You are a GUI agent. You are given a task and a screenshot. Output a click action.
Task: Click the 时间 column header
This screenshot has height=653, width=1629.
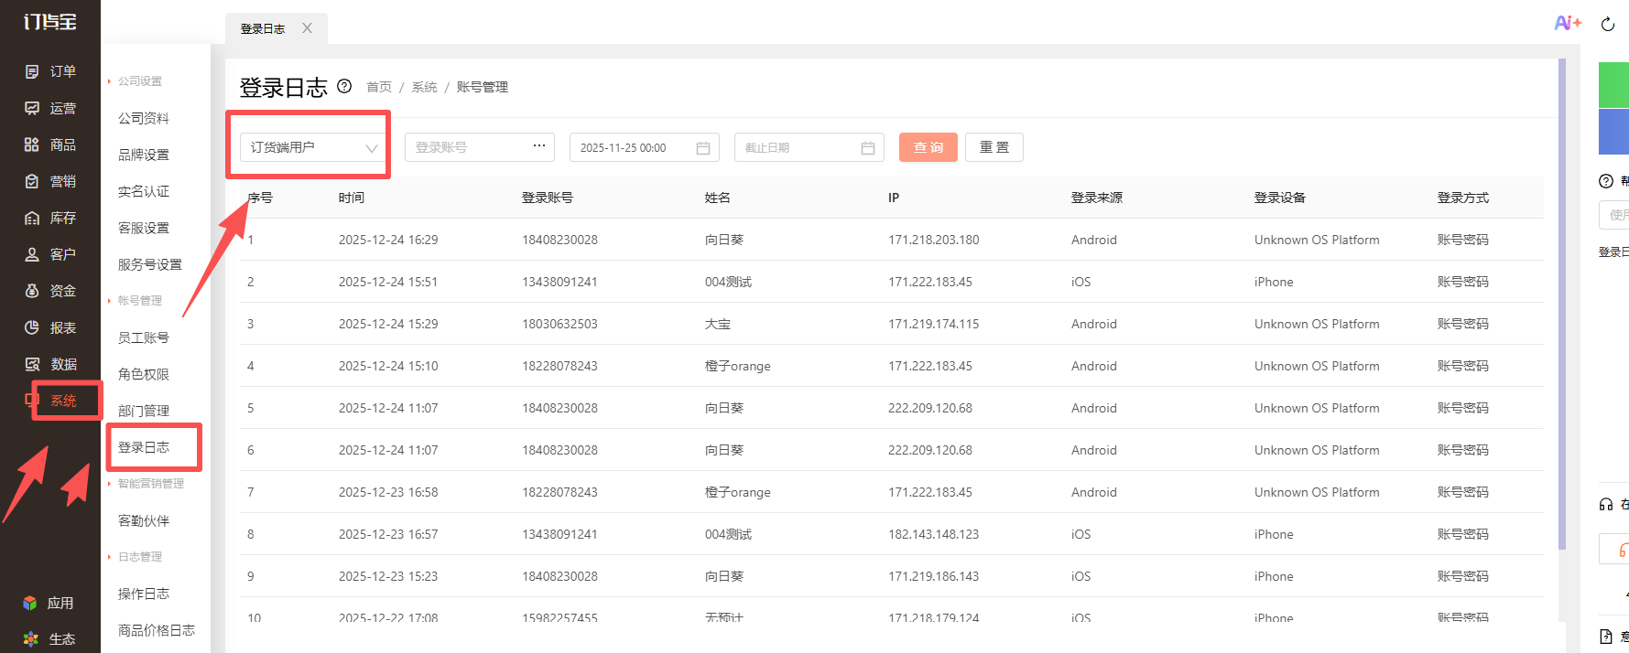[352, 198]
